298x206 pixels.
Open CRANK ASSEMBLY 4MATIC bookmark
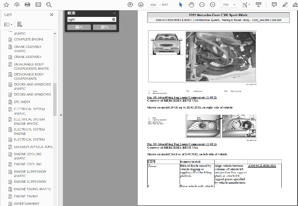[x=28, y=49]
